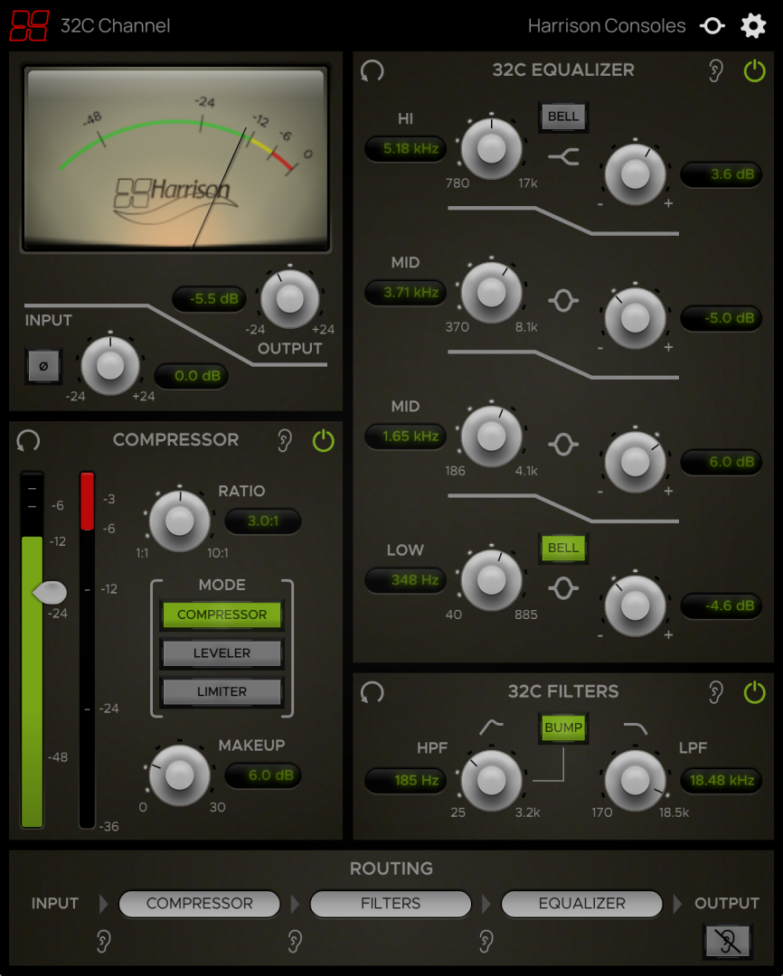
Task: Click the FILTERS routing block
Action: [391, 903]
